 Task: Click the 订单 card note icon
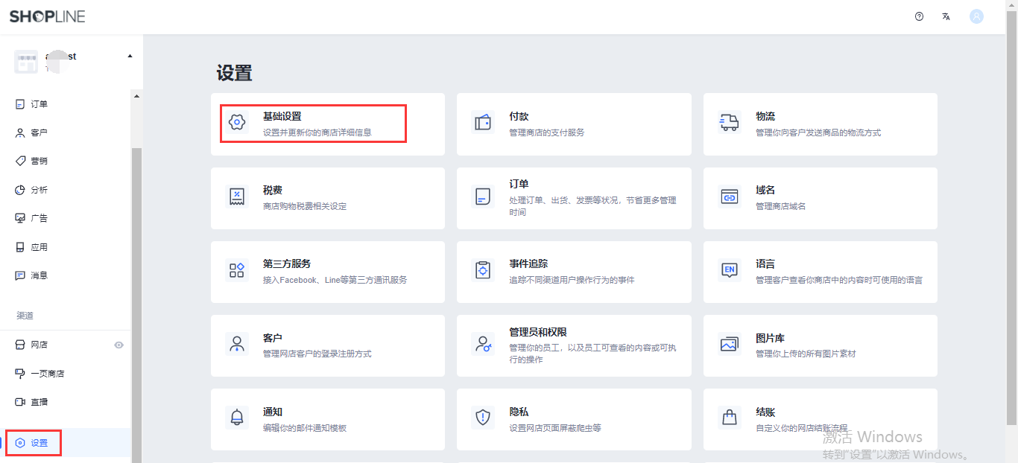[483, 197]
